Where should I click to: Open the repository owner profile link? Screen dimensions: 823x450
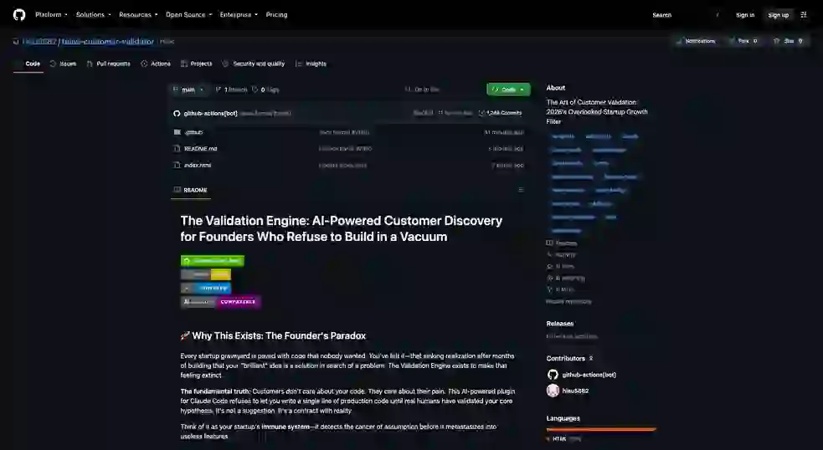tap(39, 42)
